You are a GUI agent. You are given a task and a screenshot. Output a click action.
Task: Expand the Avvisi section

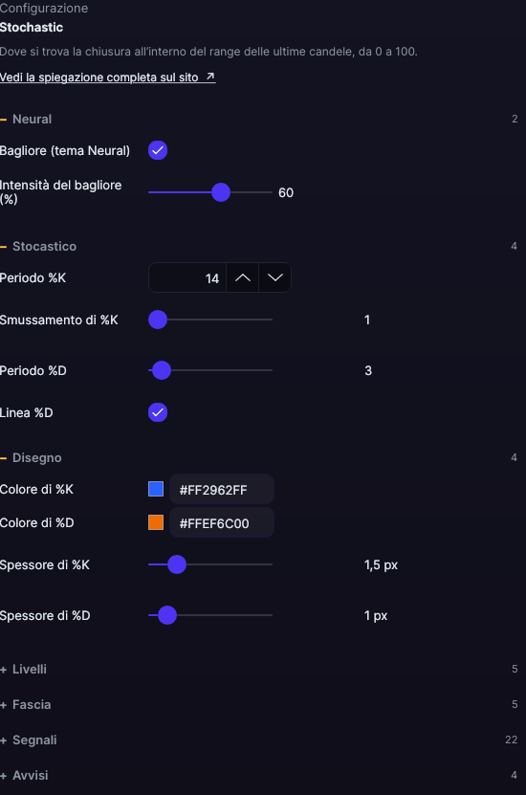point(24,776)
